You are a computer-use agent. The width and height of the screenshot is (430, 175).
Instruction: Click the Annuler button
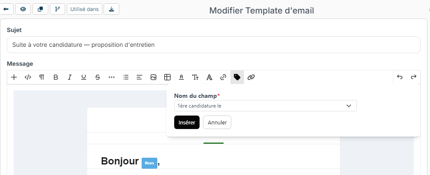click(x=217, y=122)
